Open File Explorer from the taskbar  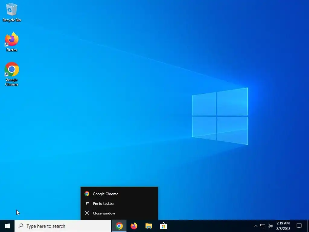point(148,226)
